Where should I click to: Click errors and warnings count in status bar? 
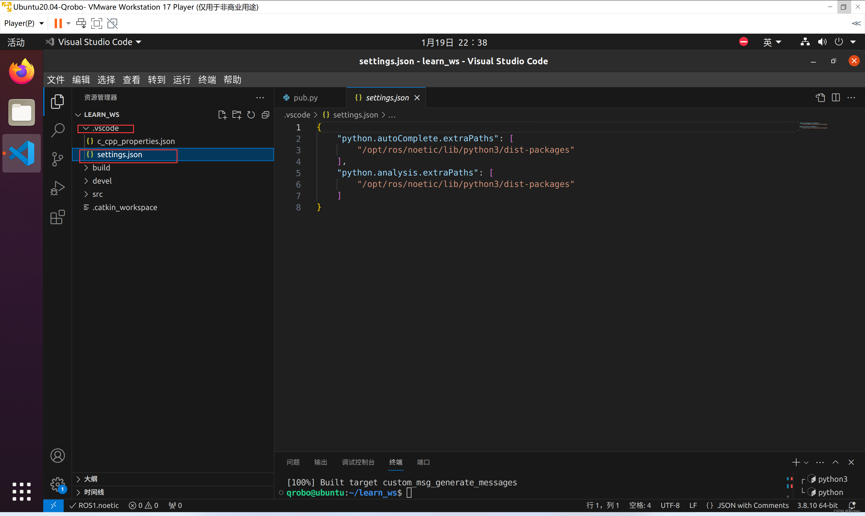[144, 505]
